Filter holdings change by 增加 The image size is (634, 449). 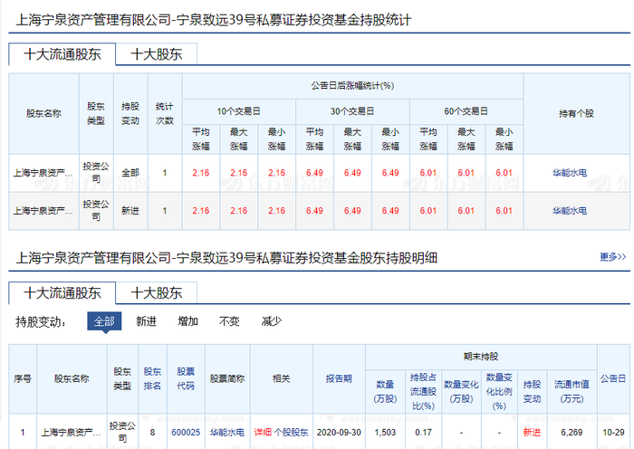[x=188, y=321]
